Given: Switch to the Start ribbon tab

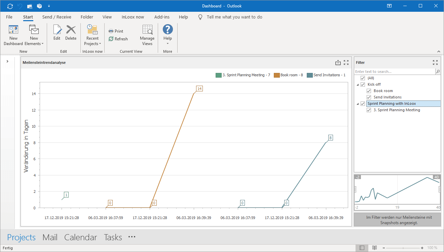Looking at the screenshot, I should point(28,17).
